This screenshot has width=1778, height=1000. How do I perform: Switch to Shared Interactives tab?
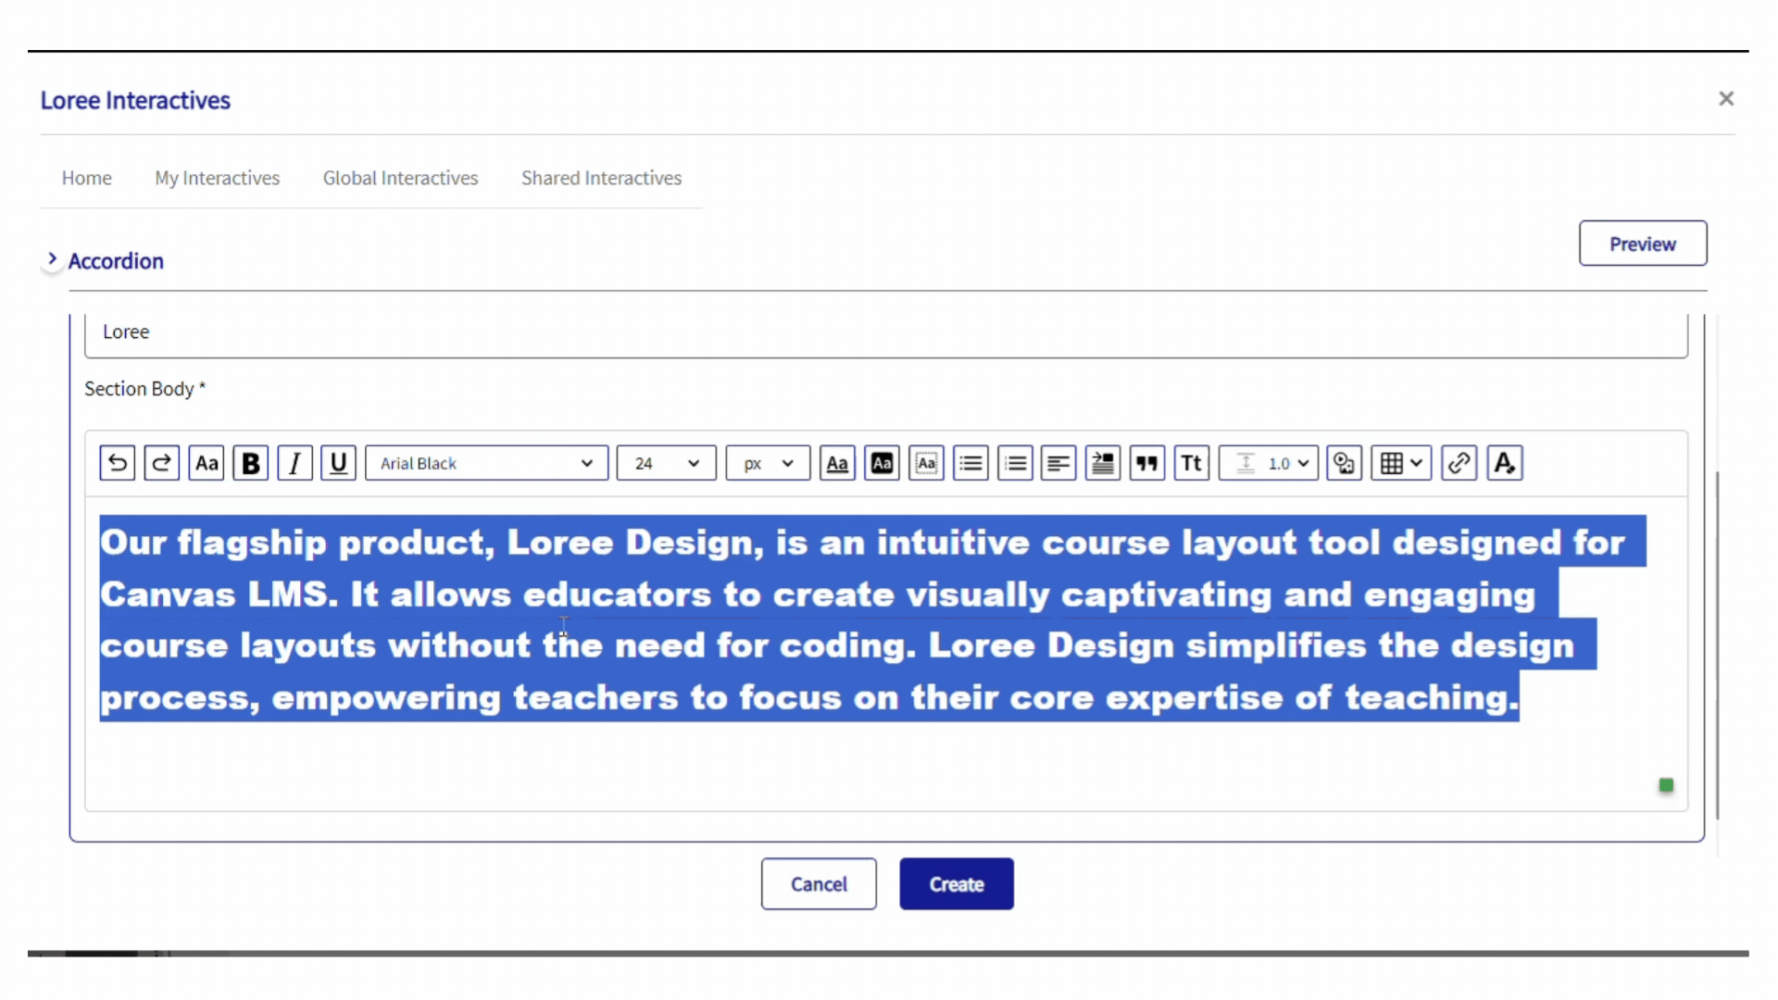pyautogui.click(x=602, y=178)
